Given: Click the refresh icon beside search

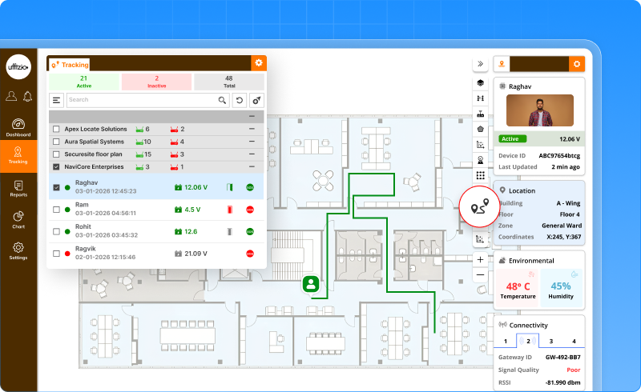Looking at the screenshot, I should tap(239, 100).
